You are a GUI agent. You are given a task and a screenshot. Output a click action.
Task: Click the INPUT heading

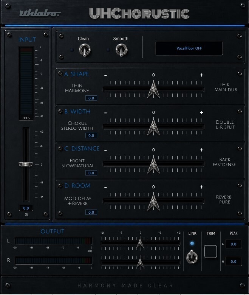27,40
